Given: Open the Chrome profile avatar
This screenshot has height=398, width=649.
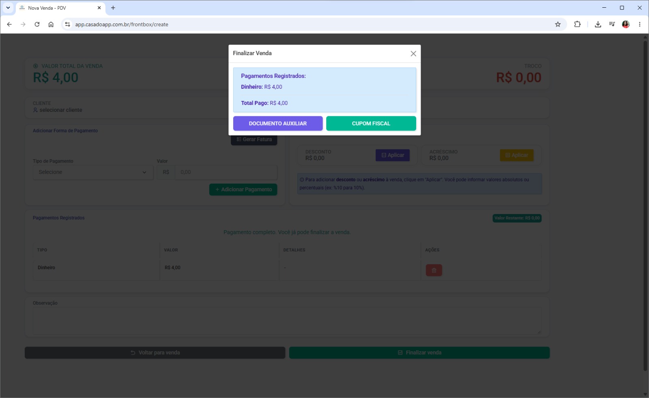Looking at the screenshot, I should [626, 24].
